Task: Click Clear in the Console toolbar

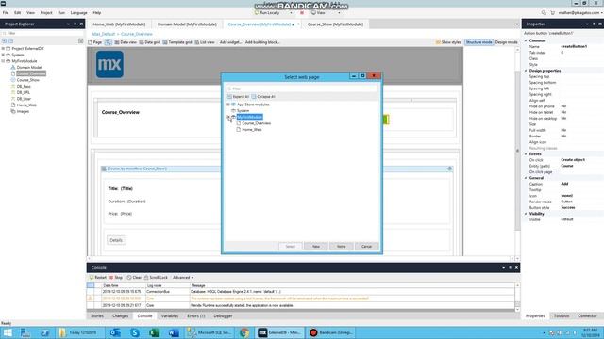Action: coord(134,278)
